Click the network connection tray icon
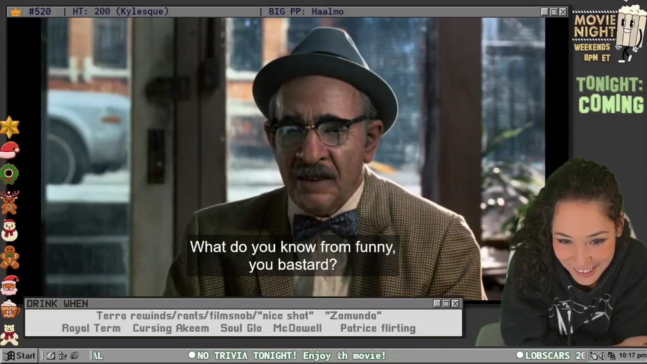 (611, 356)
